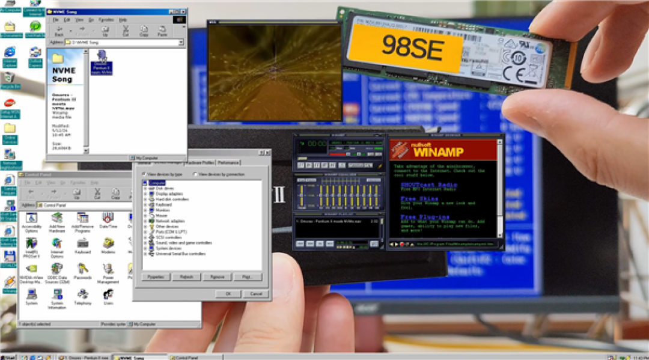Select View devices by type radio button
649x360 pixels.
pyautogui.click(x=144, y=174)
